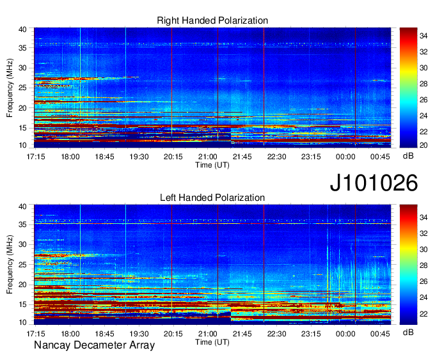Click the 00:00 tick on bottom time axis

click(345, 334)
